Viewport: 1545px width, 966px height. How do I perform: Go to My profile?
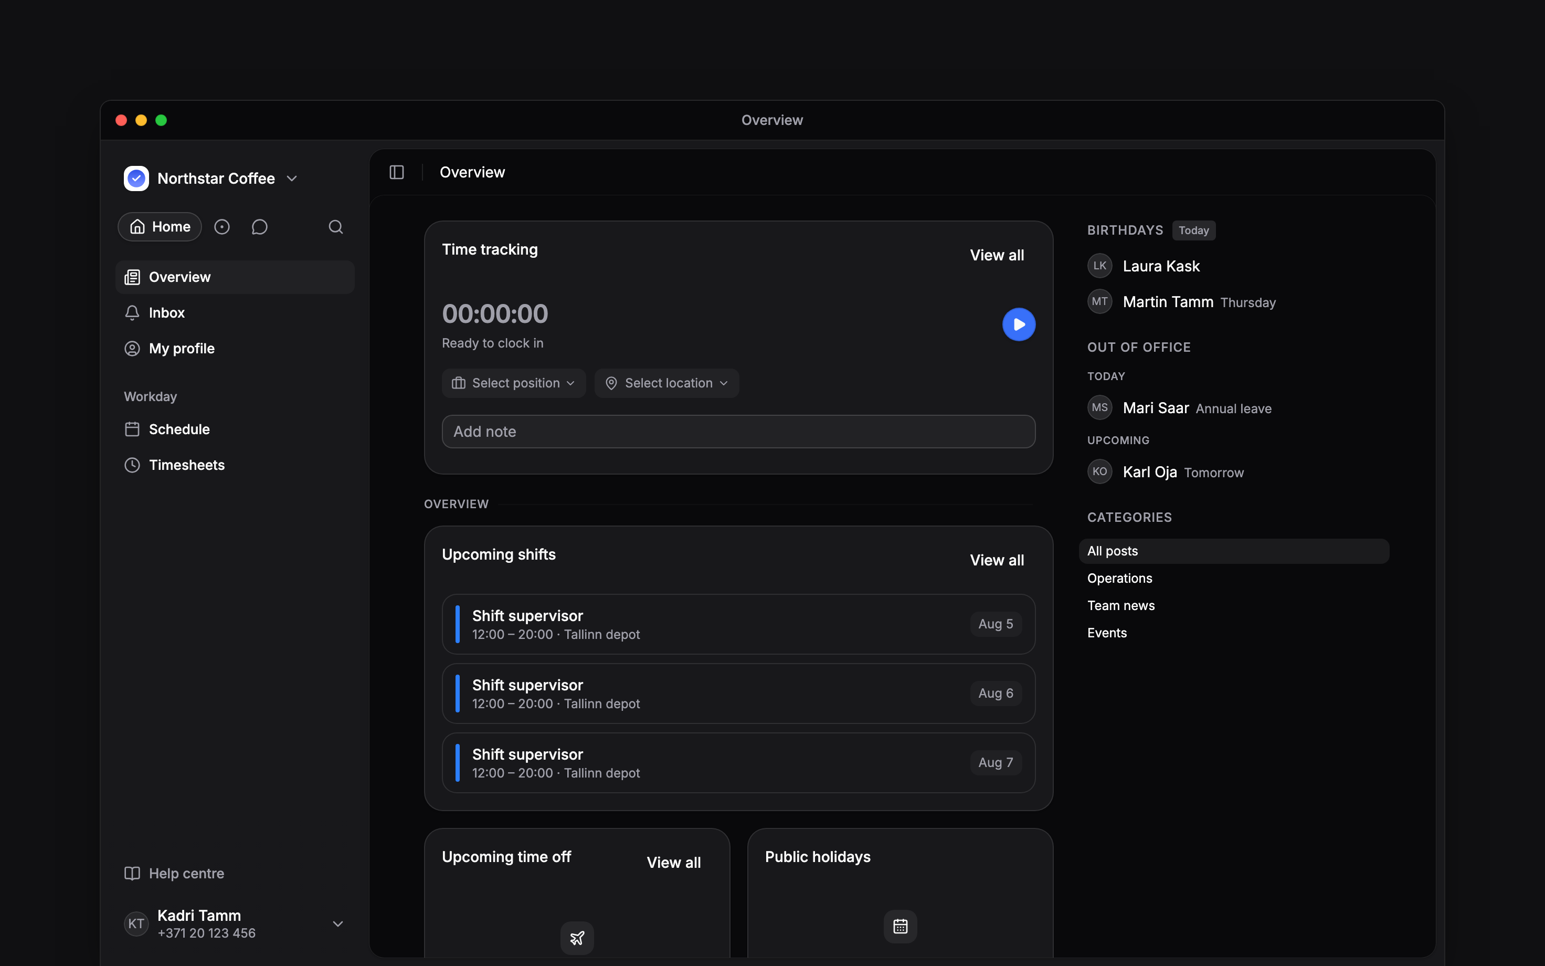(235, 349)
